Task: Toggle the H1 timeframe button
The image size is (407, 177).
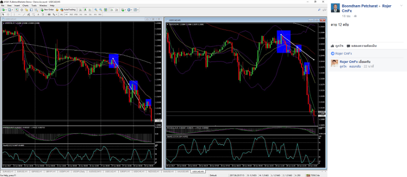Action: pyautogui.click(x=81, y=15)
